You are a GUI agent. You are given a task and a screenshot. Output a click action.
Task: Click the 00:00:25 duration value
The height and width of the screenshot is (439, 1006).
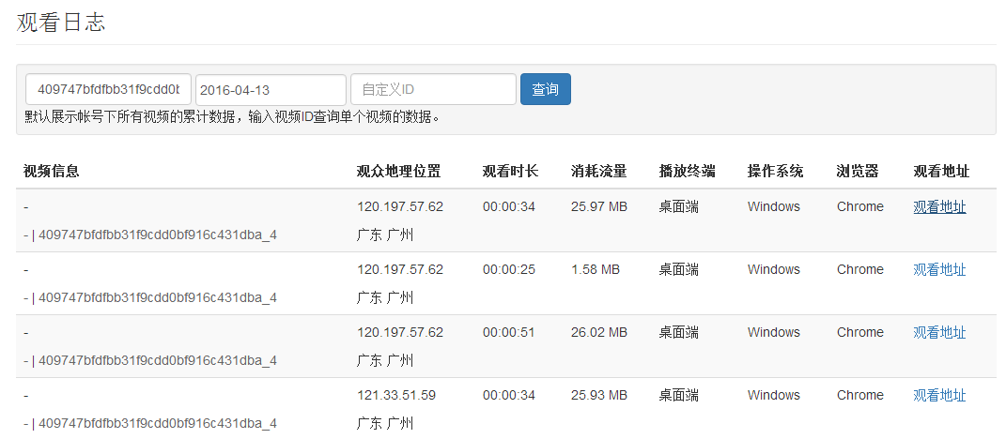click(x=509, y=270)
